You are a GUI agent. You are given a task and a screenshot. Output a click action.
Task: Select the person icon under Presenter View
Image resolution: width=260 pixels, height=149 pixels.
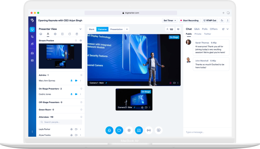click(x=48, y=34)
